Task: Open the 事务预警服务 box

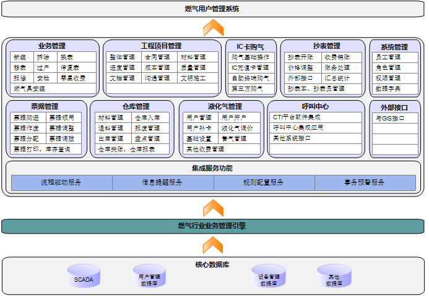Action: point(365,183)
